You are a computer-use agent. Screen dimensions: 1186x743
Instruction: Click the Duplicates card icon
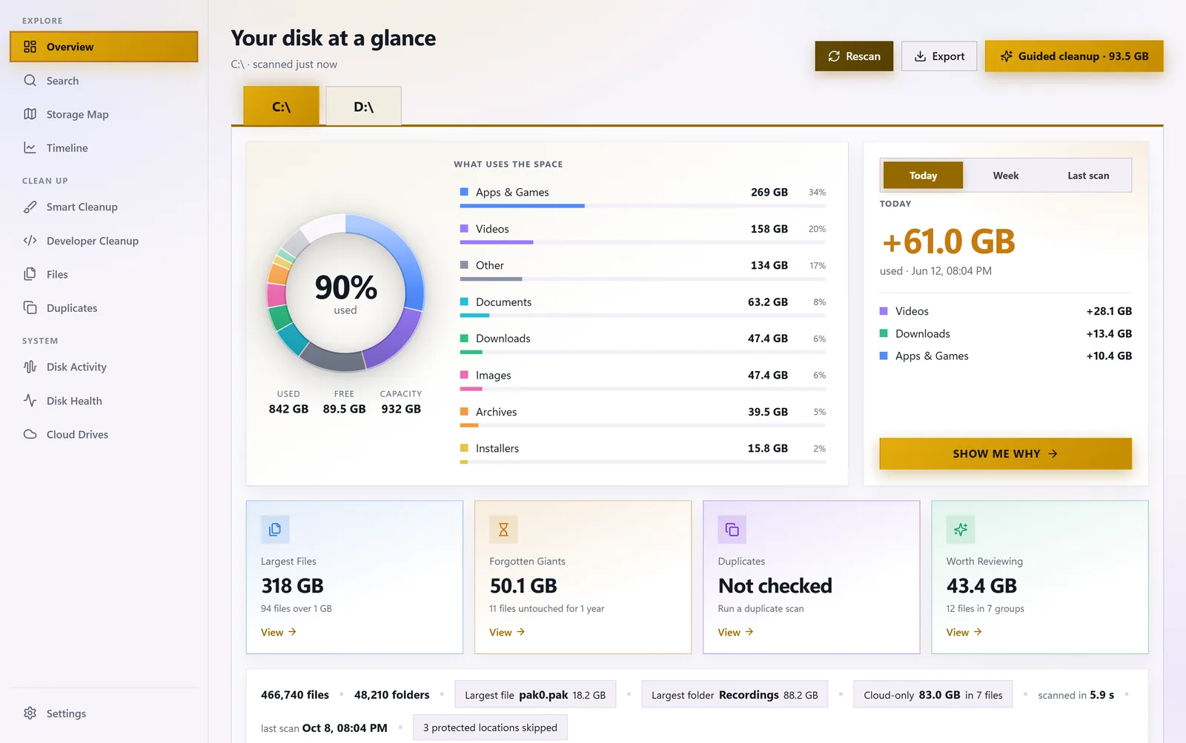pos(732,530)
